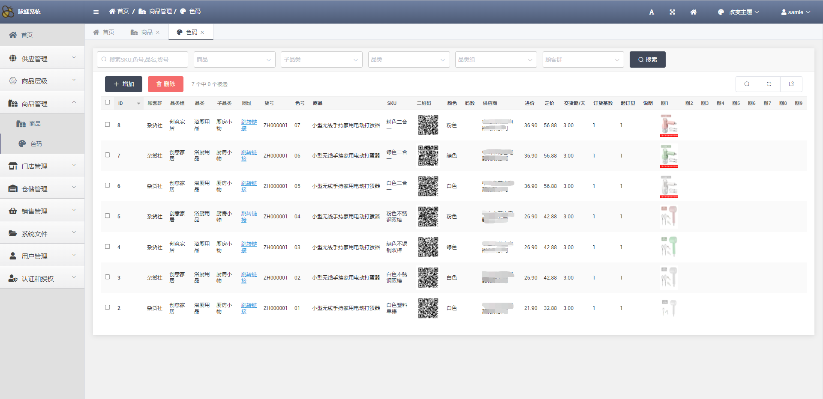
Task: Expand the 供应管理 sidebar menu
Action: click(42, 59)
